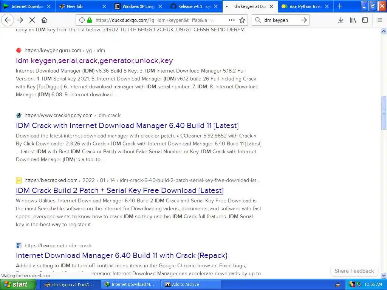Click the haxpc blue favicon
This screenshot has width=387, height=290.
19,245
